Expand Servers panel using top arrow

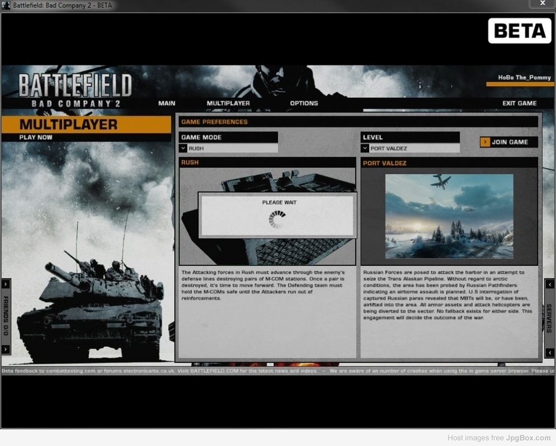click(550, 284)
